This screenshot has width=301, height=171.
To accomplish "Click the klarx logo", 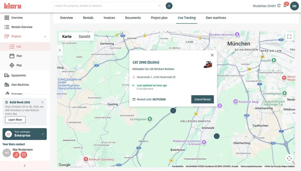I will tap(13, 6).
